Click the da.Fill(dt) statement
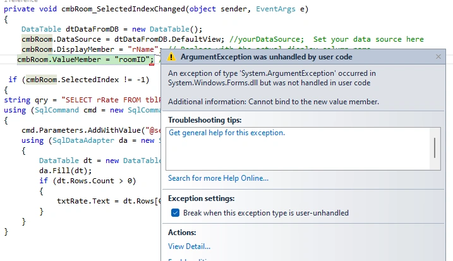Image resolution: width=453 pixels, height=261 pixels. click(66, 171)
